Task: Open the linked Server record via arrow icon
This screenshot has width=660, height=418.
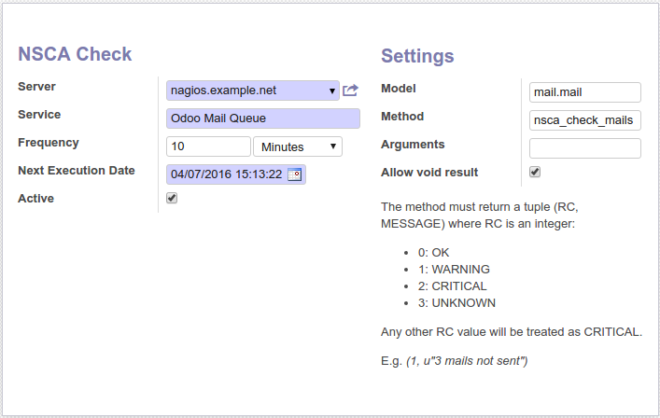Action: click(x=350, y=91)
